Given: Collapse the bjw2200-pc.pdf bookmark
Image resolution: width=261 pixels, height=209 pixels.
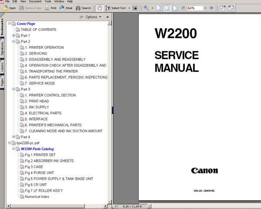Looking at the screenshot, I should pos(10,143).
